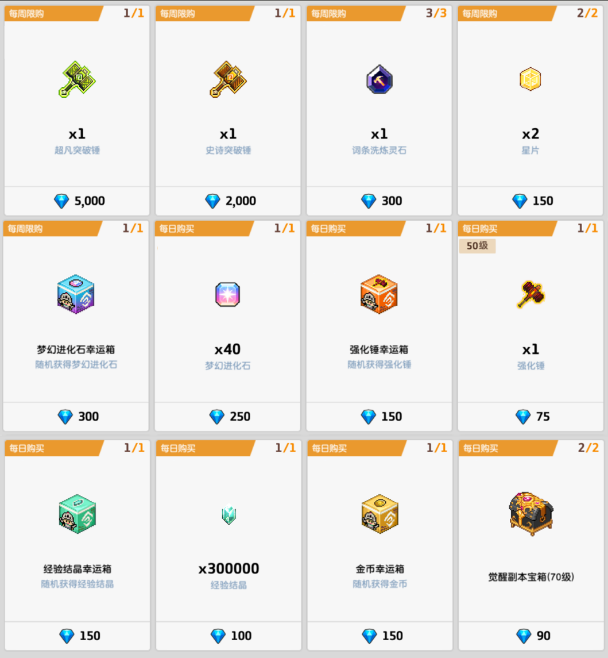
Task: Click the red 强化锤 hammer icon
Action: (x=531, y=295)
